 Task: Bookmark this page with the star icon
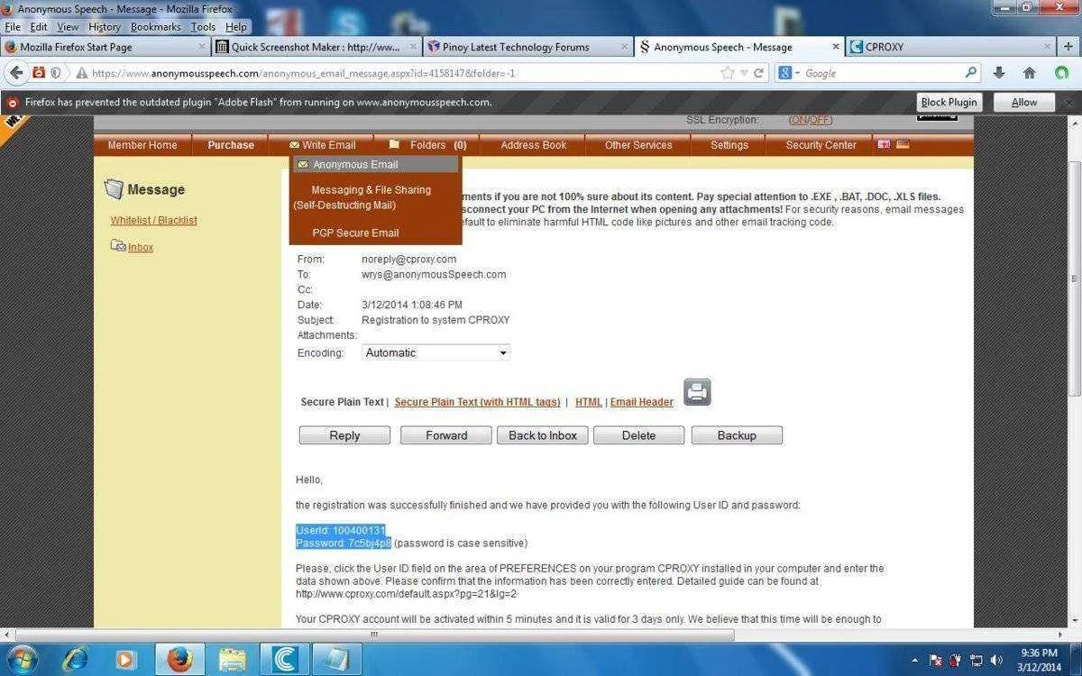point(727,73)
